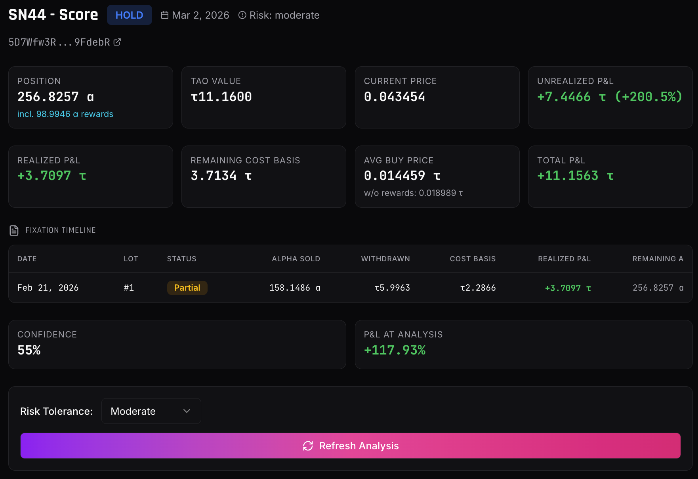Click the P&L AT ANALYSIS card label
698x479 pixels.
(403, 335)
